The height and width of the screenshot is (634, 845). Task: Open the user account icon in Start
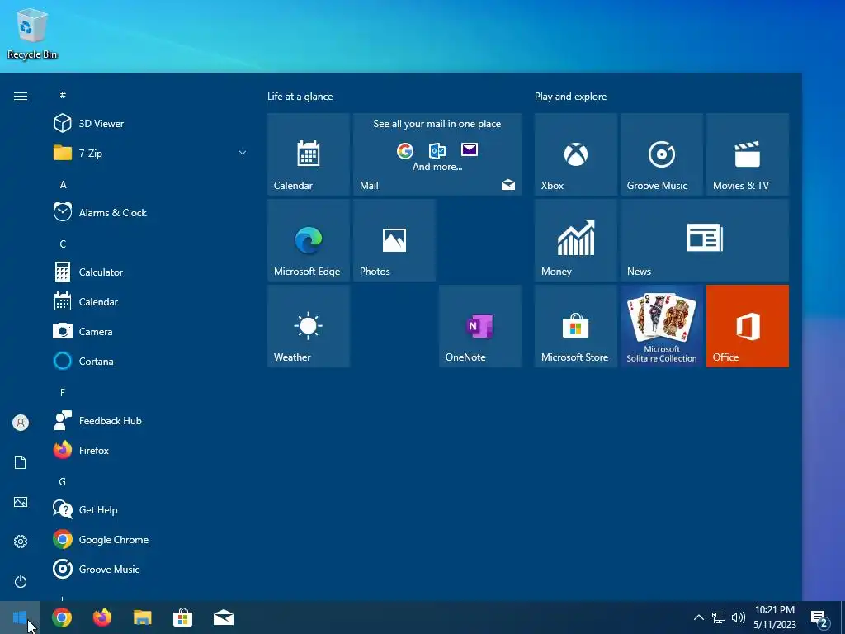pos(21,423)
